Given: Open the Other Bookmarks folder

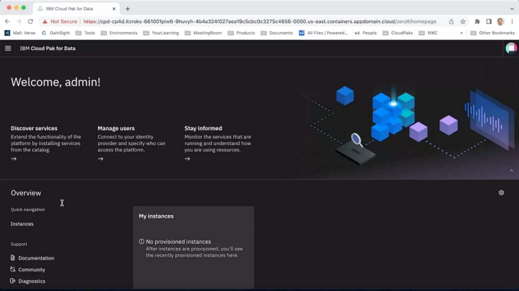Looking at the screenshot, I should [x=492, y=33].
